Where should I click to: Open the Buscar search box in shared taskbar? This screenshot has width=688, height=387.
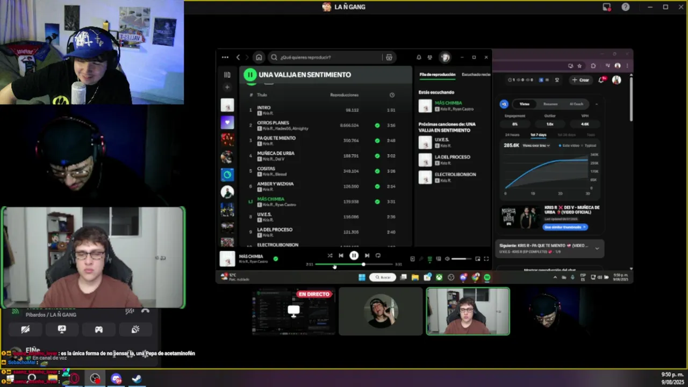(383, 277)
